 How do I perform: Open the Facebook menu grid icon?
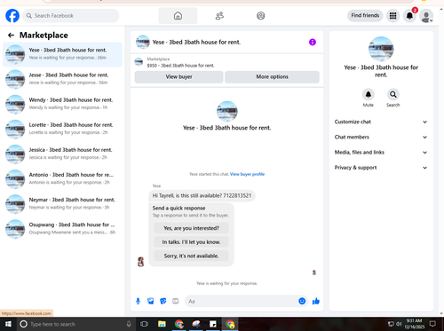pos(392,16)
